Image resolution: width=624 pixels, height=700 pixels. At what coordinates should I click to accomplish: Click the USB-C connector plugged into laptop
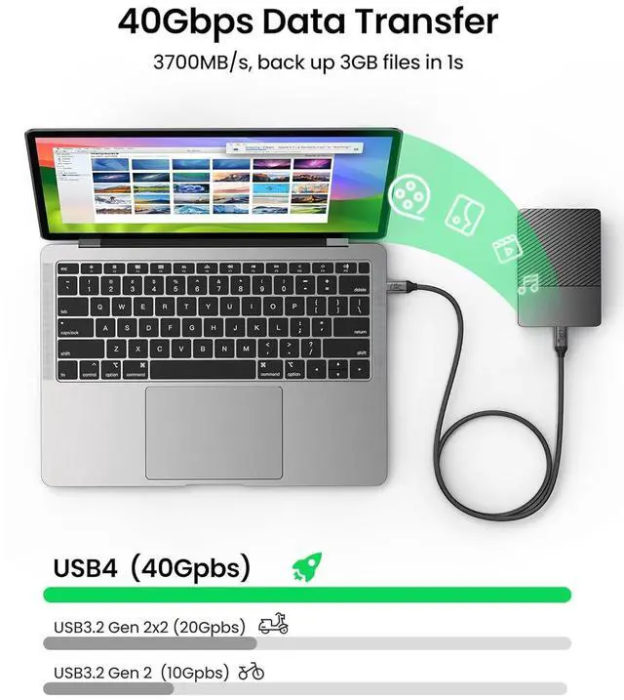(402, 286)
